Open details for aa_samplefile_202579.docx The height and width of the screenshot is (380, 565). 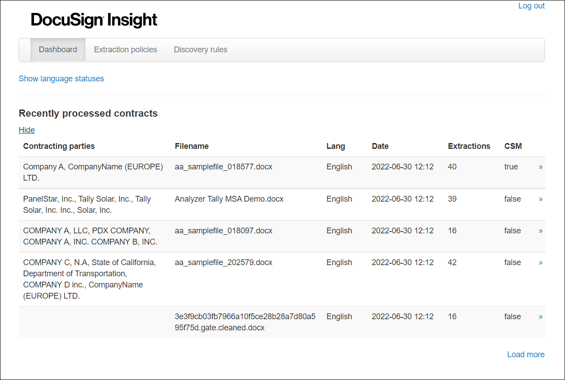[x=540, y=262]
